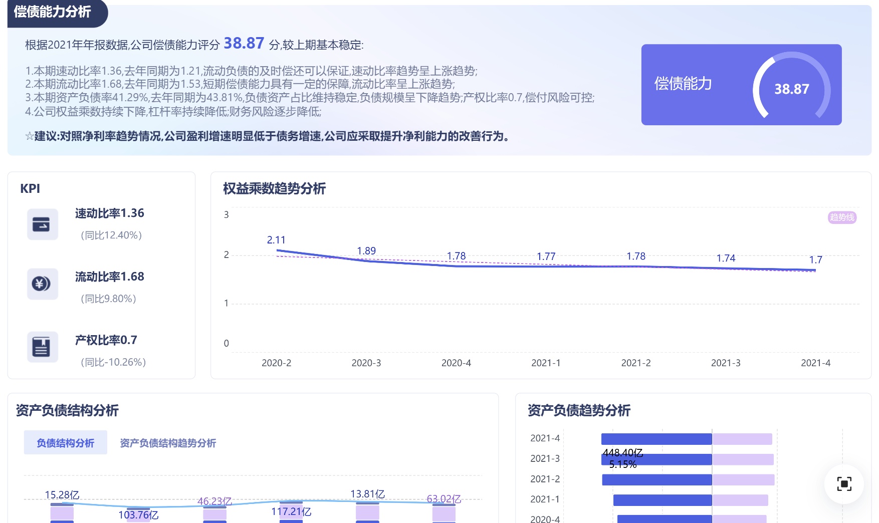Switch to 资产负债结构趋势分析 tab
This screenshot has height=523, width=879.
pos(168,443)
